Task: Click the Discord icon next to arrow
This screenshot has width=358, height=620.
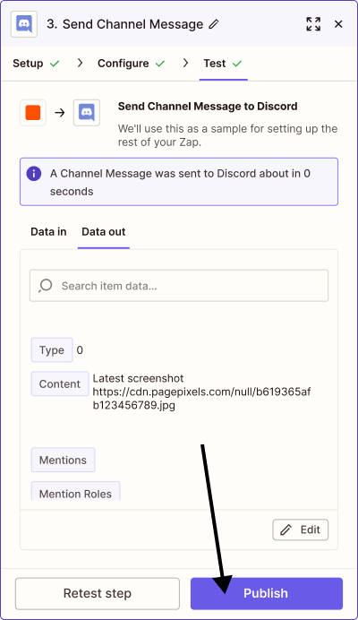Action: 87,113
